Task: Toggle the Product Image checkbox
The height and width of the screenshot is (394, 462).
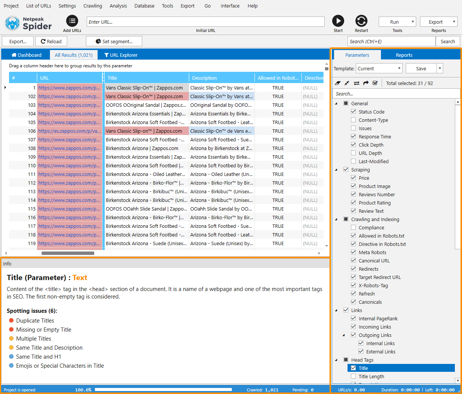Action: click(353, 186)
